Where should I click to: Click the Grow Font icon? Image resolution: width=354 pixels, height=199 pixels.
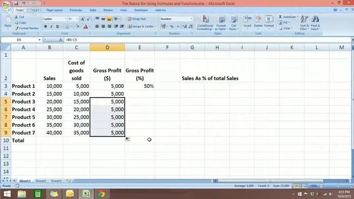[x=82, y=19]
